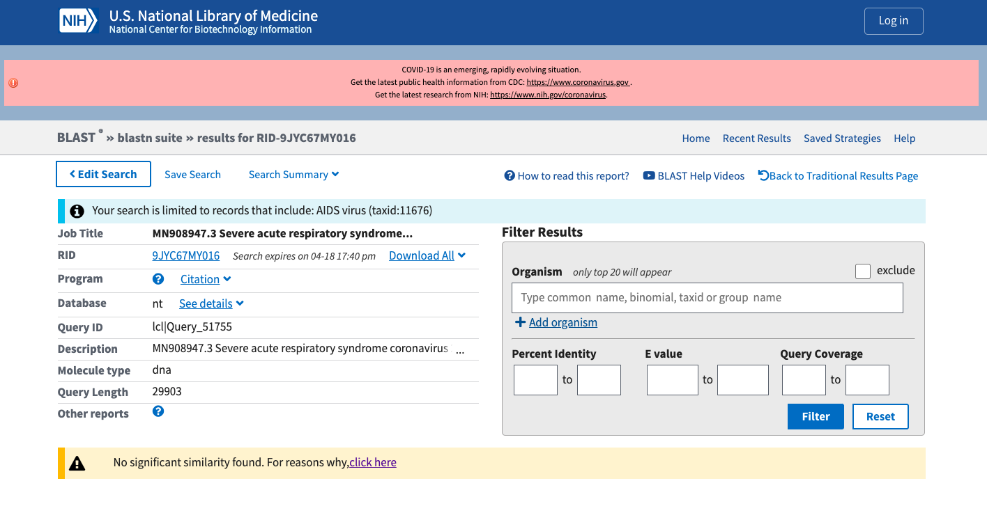The width and height of the screenshot is (987, 506).
Task: Expand the Search Summary dropdown
Action: [x=294, y=175]
